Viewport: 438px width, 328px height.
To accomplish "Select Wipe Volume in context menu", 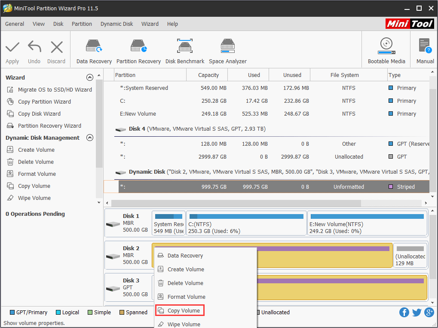I will [x=205, y=324].
